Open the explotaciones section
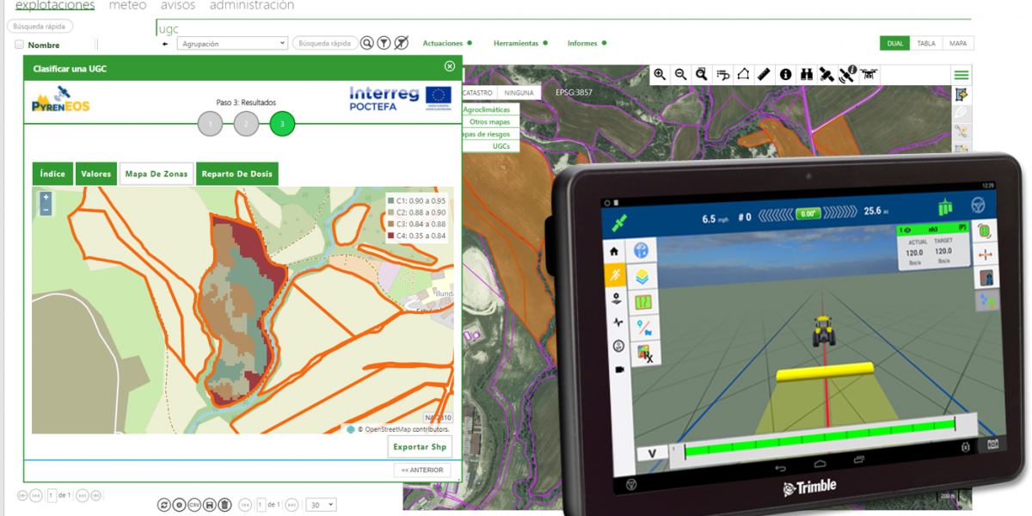This screenshot has height=516, width=1032. (x=55, y=5)
